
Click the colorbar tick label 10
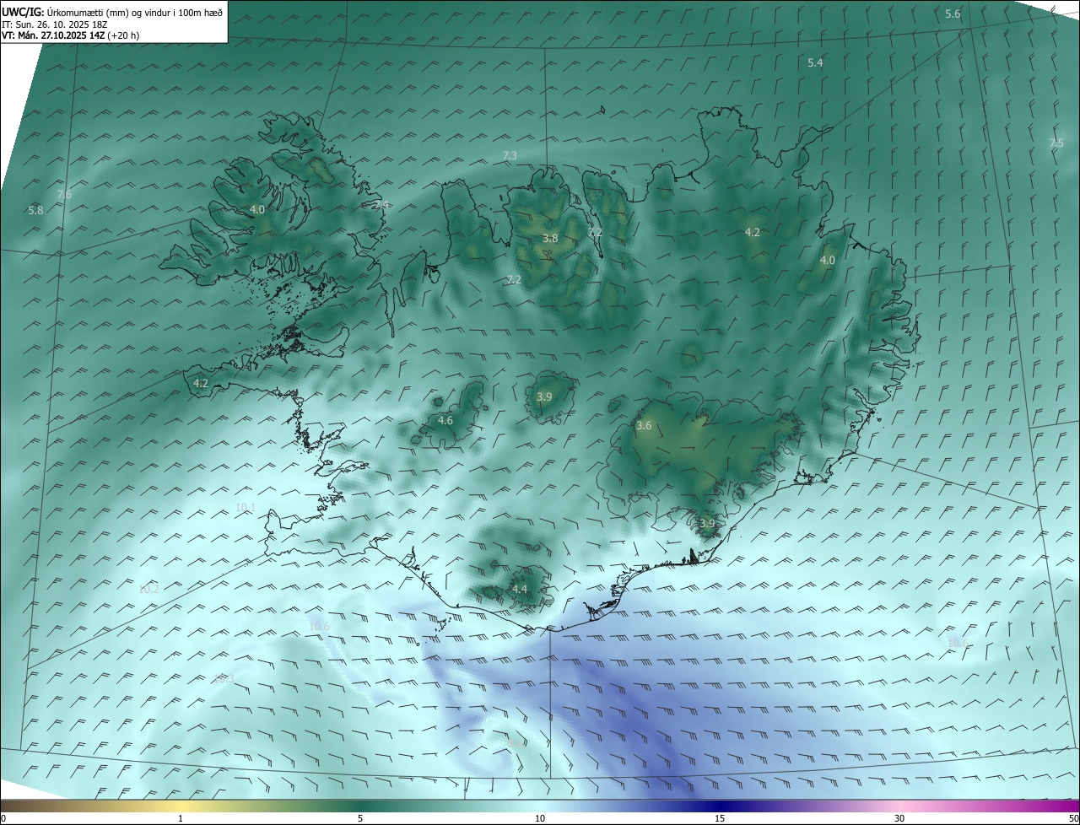(540, 818)
